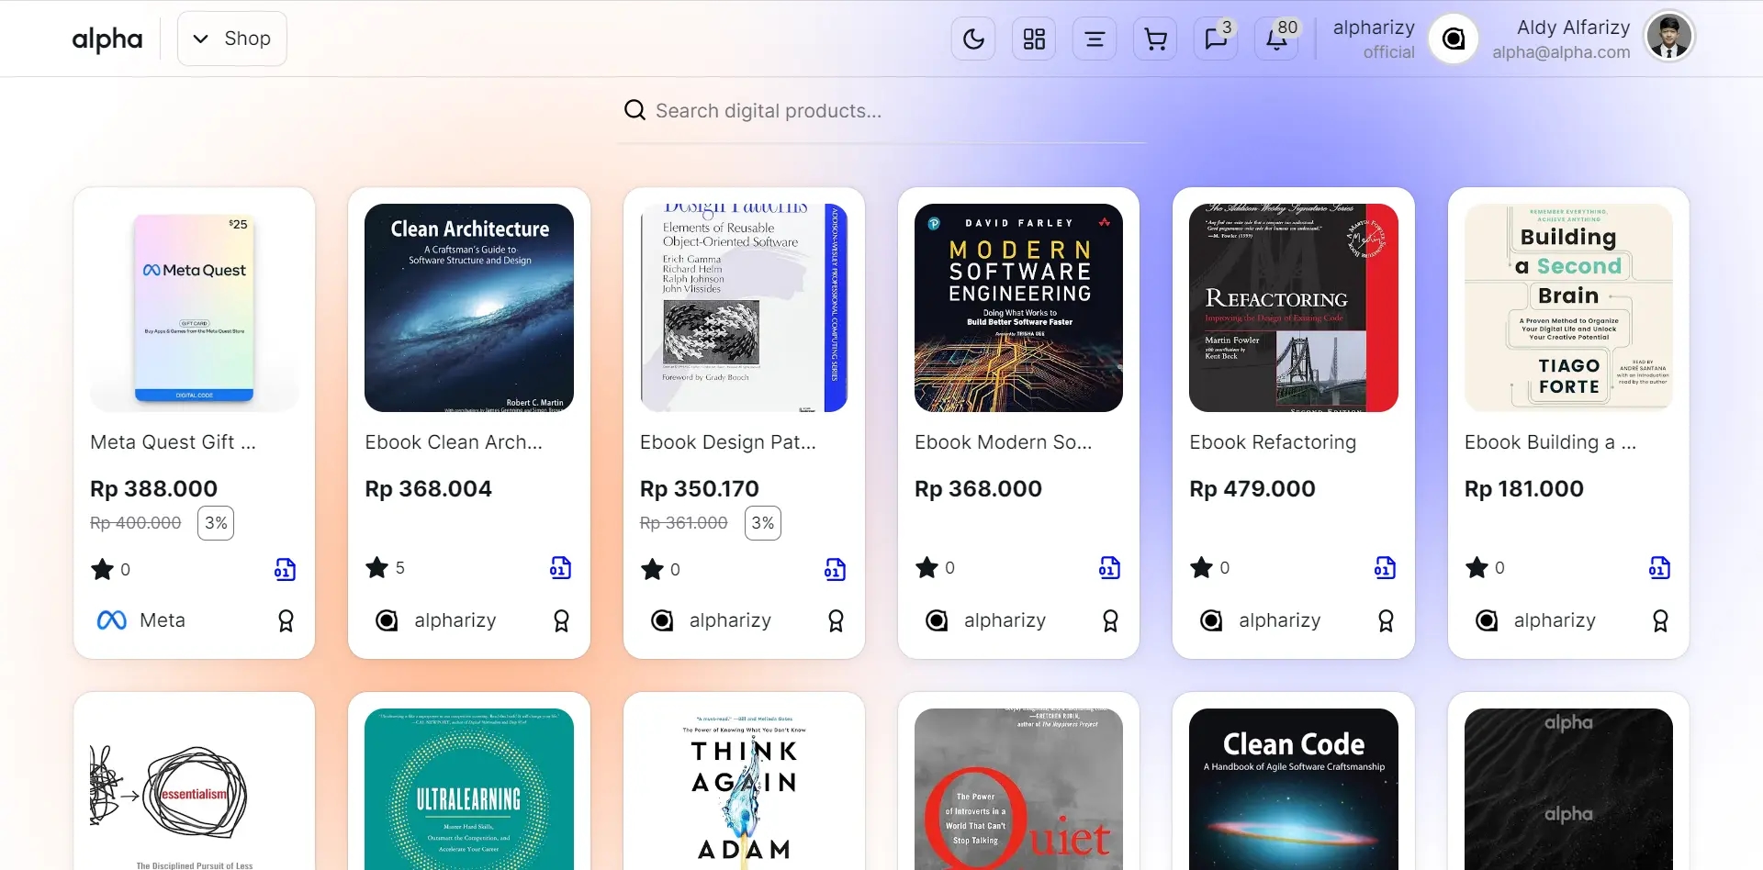Open Clean Code book cover
The height and width of the screenshot is (870, 1763).
[1294, 789]
